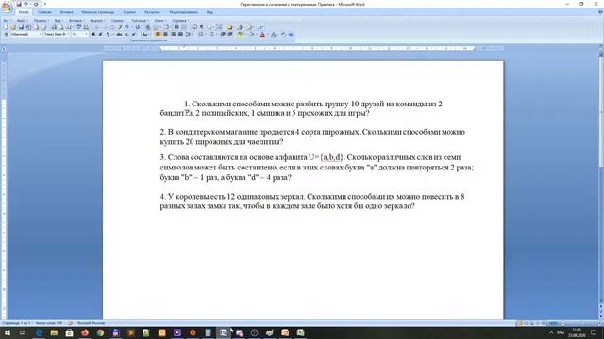Viewport: 604px width, 339px height.
Task: Click the spell-check status icon in status bar
Action: [70, 323]
